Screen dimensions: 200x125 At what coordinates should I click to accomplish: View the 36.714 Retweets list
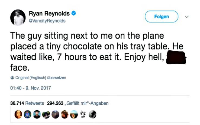coord(27,103)
